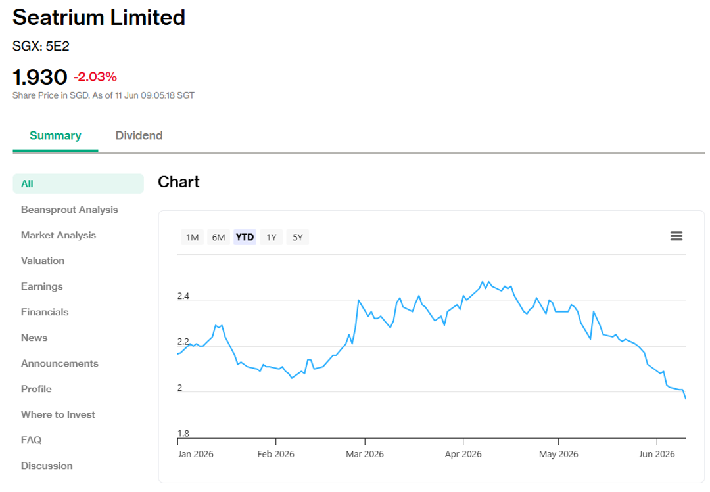Select the 5Y chart range
Screen dimensions: 710x492
(298, 237)
